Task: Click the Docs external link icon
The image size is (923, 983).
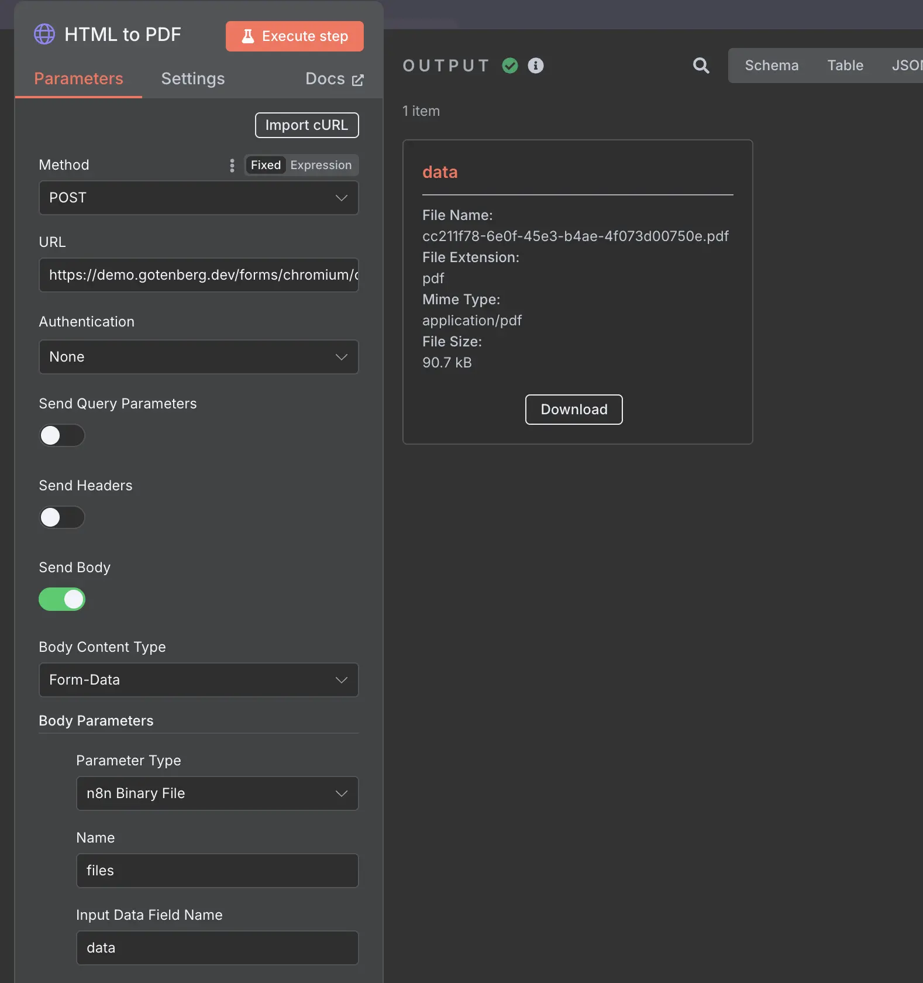Action: 358,80
